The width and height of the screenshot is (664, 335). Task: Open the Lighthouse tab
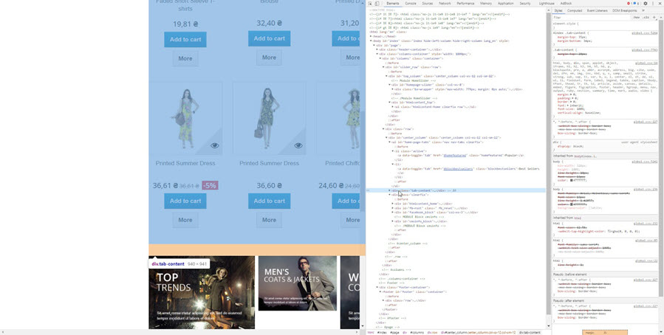[547, 4]
